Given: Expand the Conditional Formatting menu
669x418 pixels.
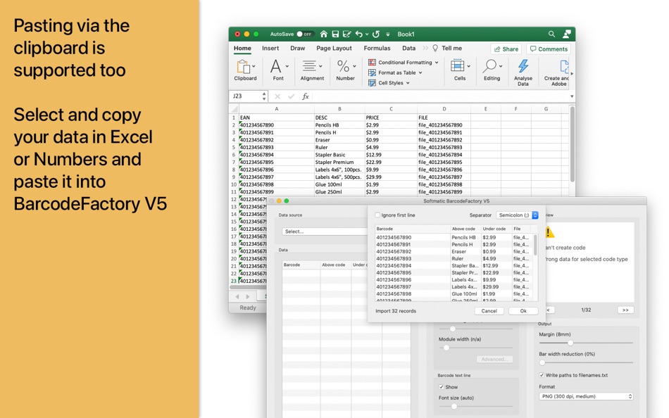Looking at the screenshot, I should click(x=437, y=62).
